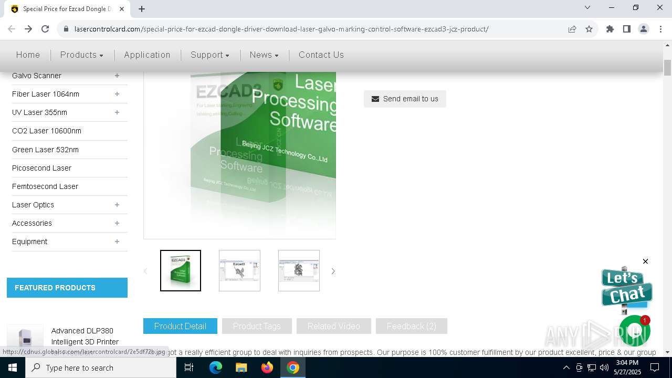Open the green chat bubble widget

click(635, 331)
